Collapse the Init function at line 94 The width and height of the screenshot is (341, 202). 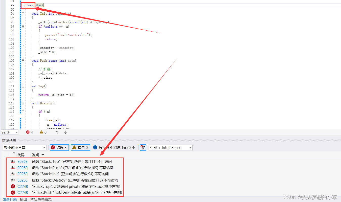(23, 14)
